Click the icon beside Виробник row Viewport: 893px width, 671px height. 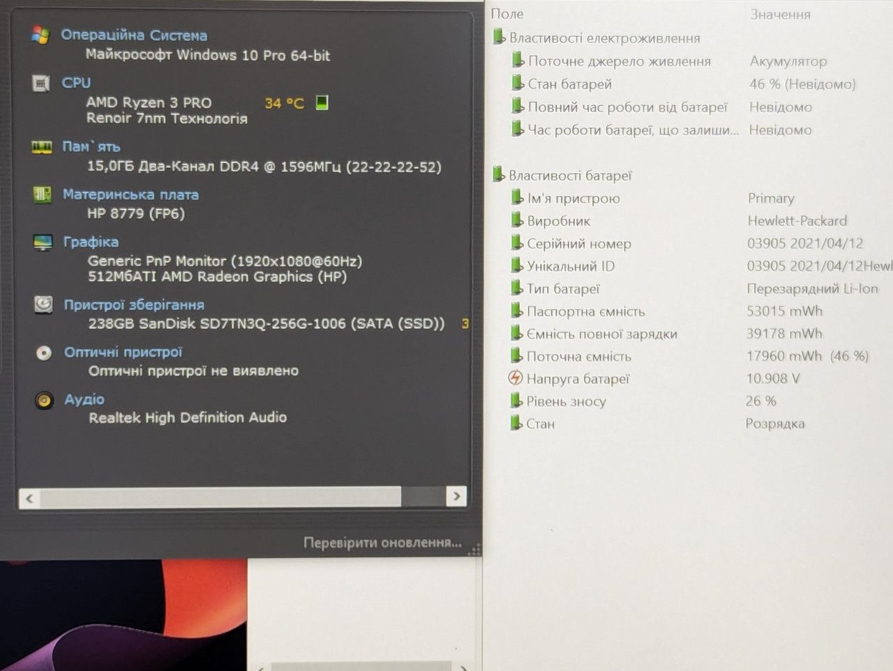click(x=517, y=220)
